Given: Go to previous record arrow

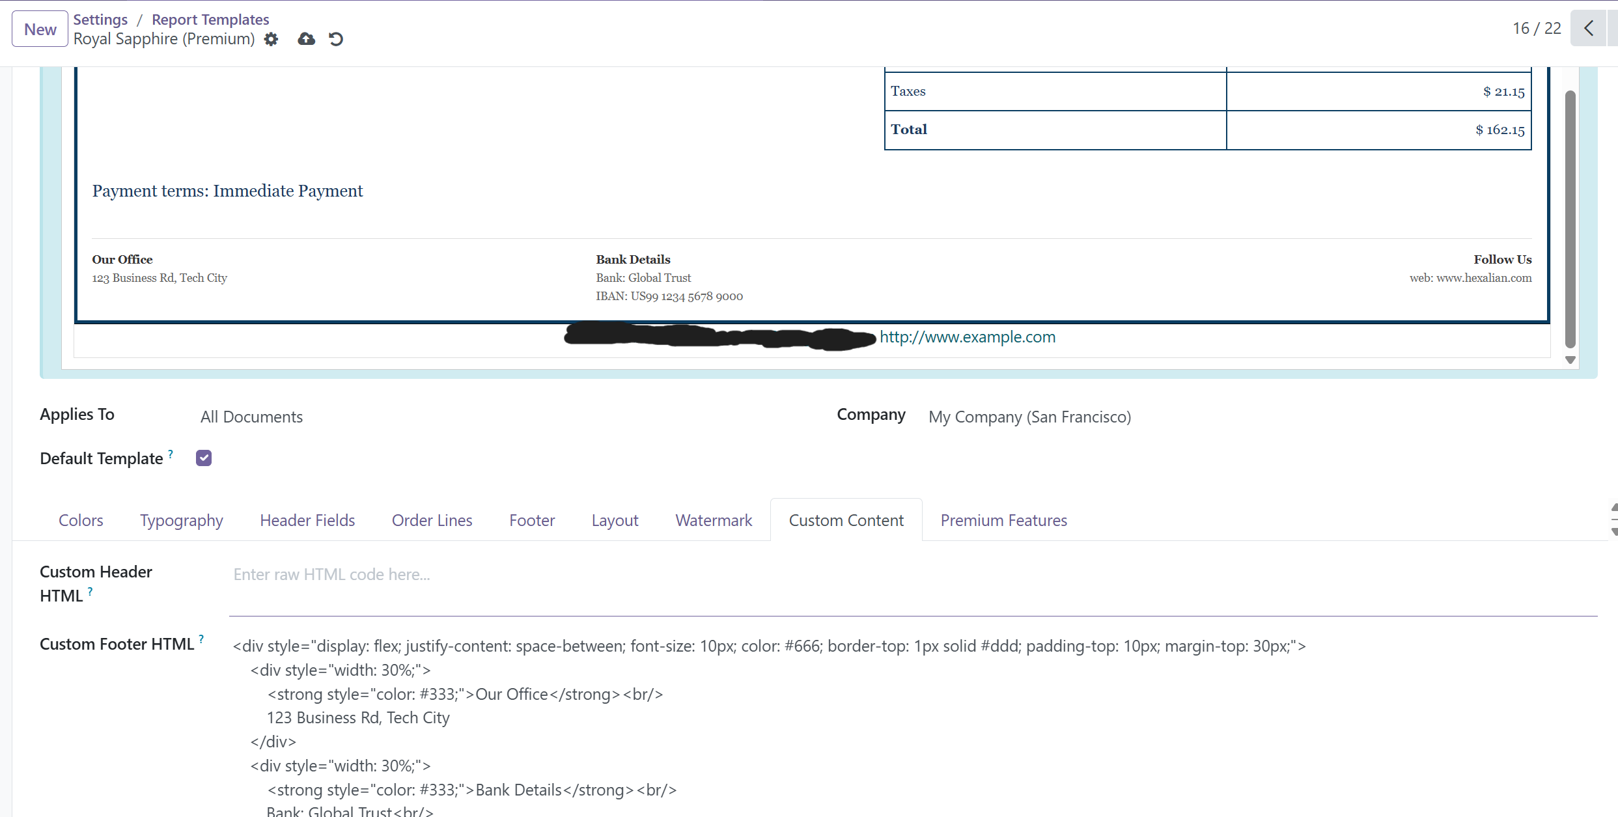Looking at the screenshot, I should tap(1589, 28).
